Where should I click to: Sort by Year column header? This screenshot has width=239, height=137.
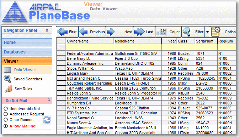pyautogui.click(x=169, y=41)
